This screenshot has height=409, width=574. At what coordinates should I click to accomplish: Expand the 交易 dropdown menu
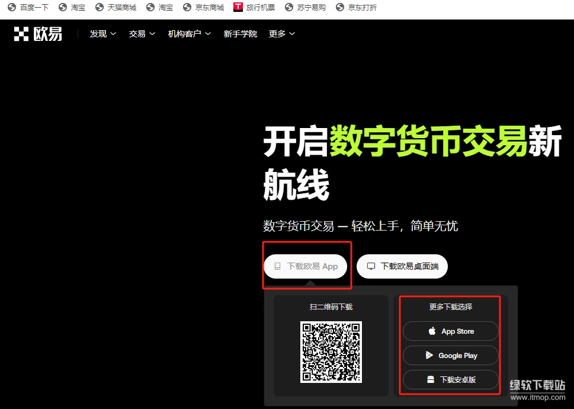142,34
